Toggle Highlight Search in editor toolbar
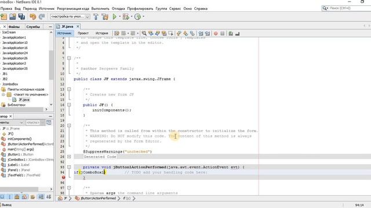Screen dimensions: 371x208 [163, 34]
